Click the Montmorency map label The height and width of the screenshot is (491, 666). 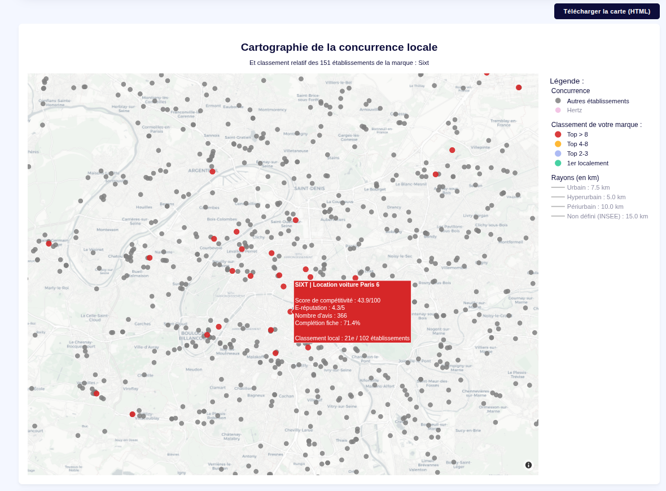[272, 109]
